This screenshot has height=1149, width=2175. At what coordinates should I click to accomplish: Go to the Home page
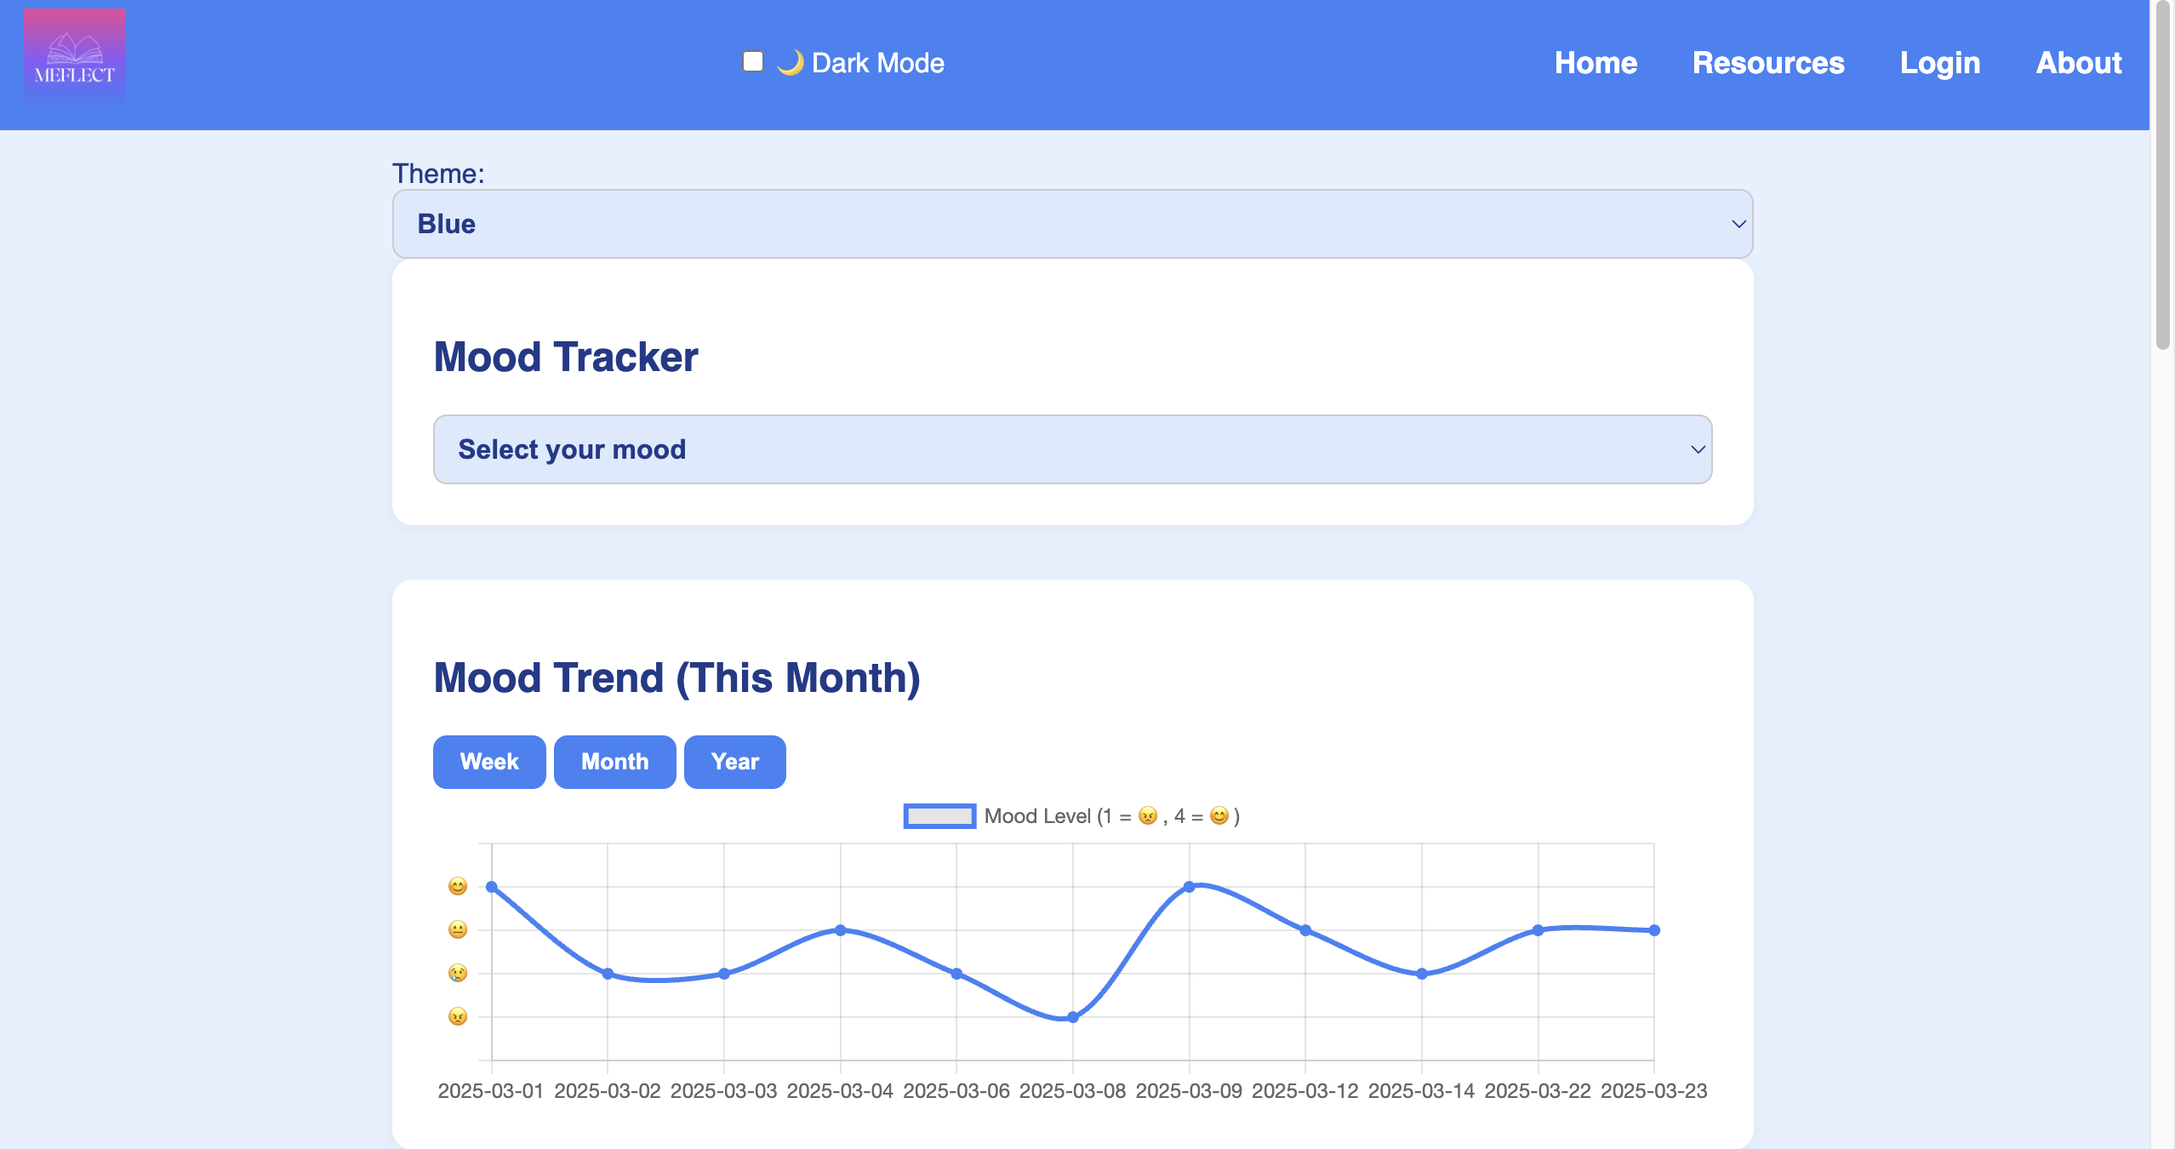(x=1596, y=63)
